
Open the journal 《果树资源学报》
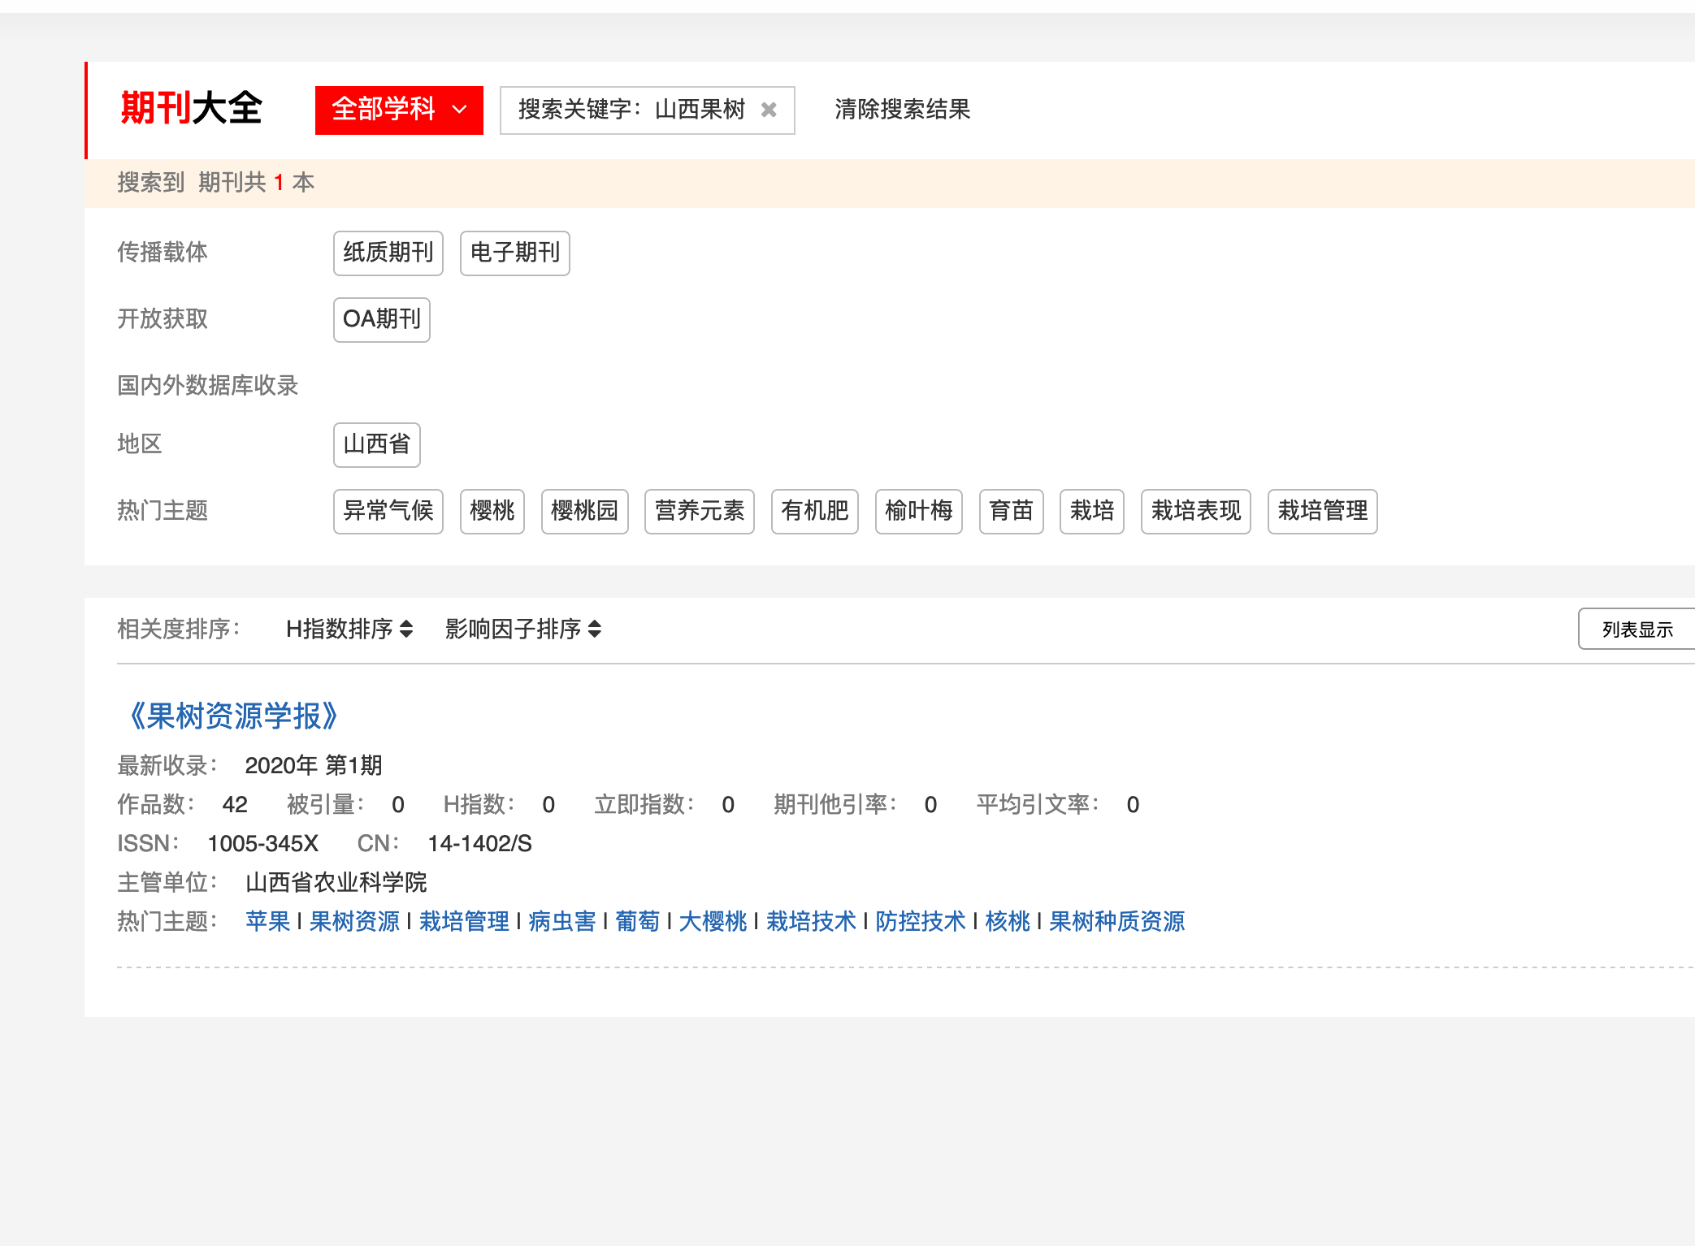point(232,716)
